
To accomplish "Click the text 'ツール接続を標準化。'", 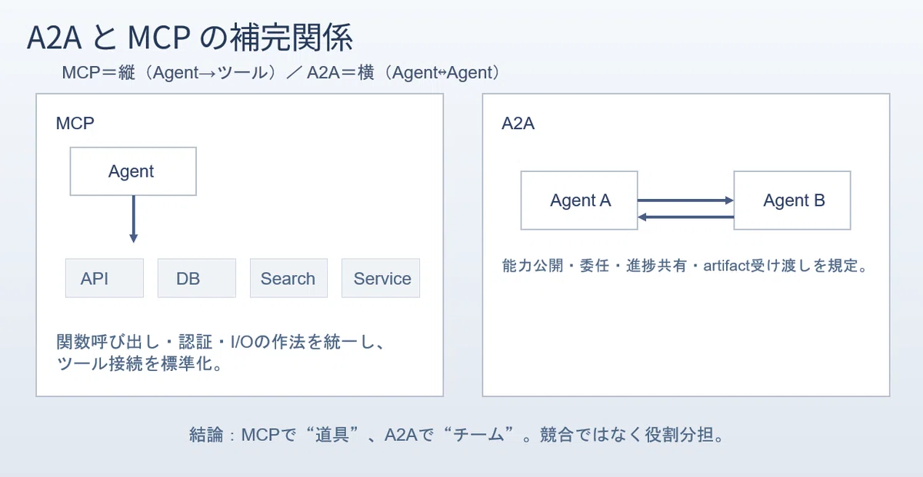I will pyautogui.click(x=141, y=363).
